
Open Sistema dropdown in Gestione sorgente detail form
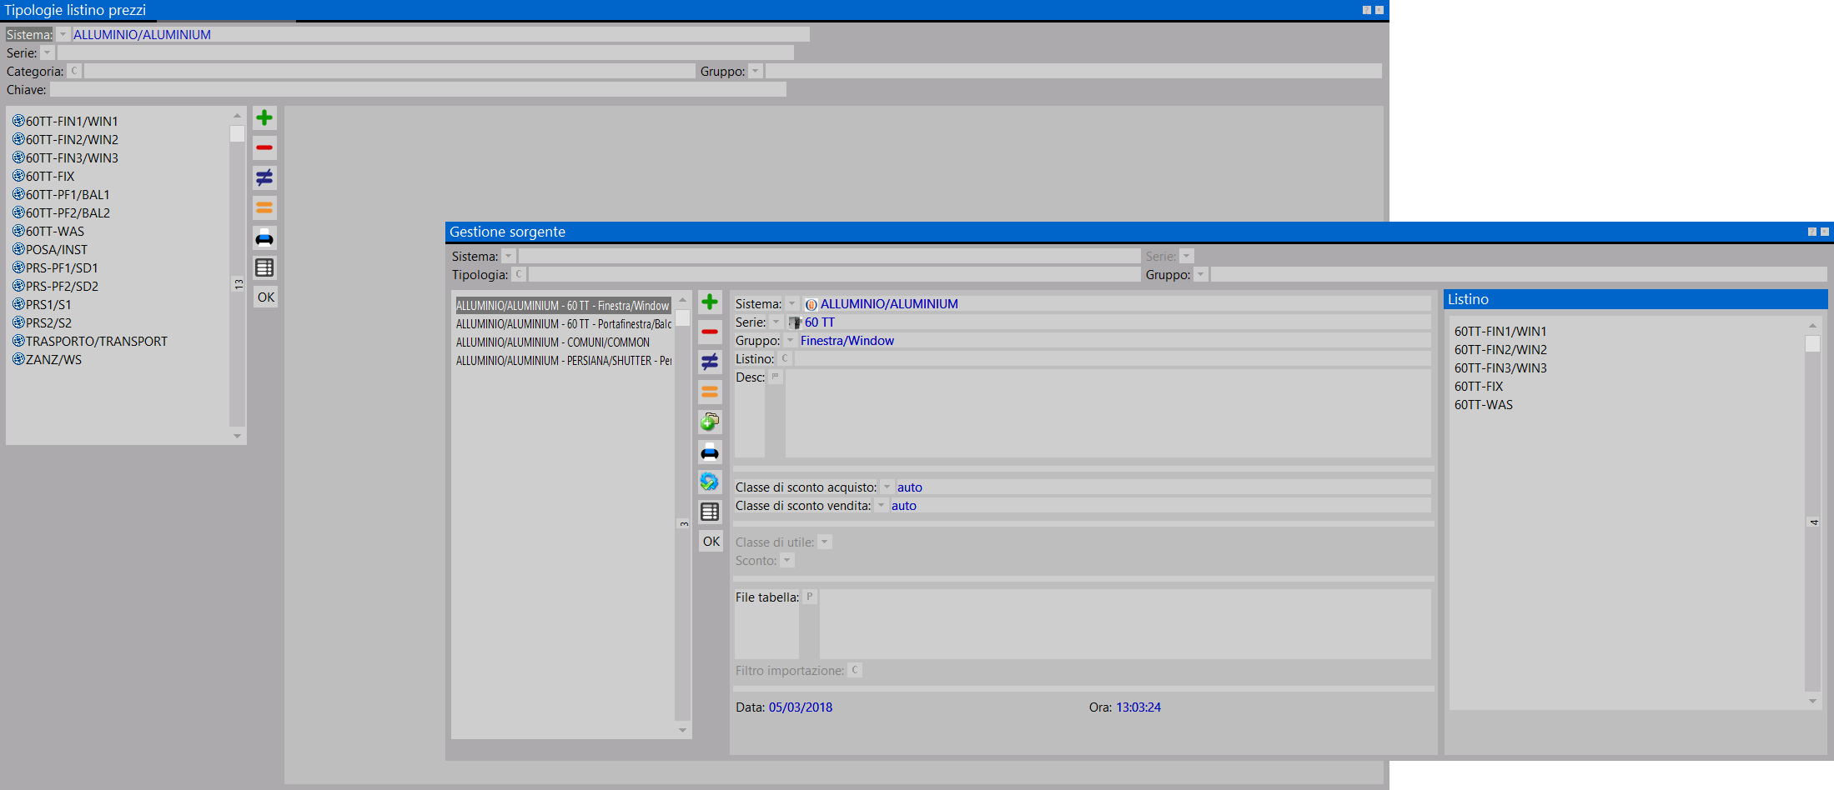click(x=791, y=304)
